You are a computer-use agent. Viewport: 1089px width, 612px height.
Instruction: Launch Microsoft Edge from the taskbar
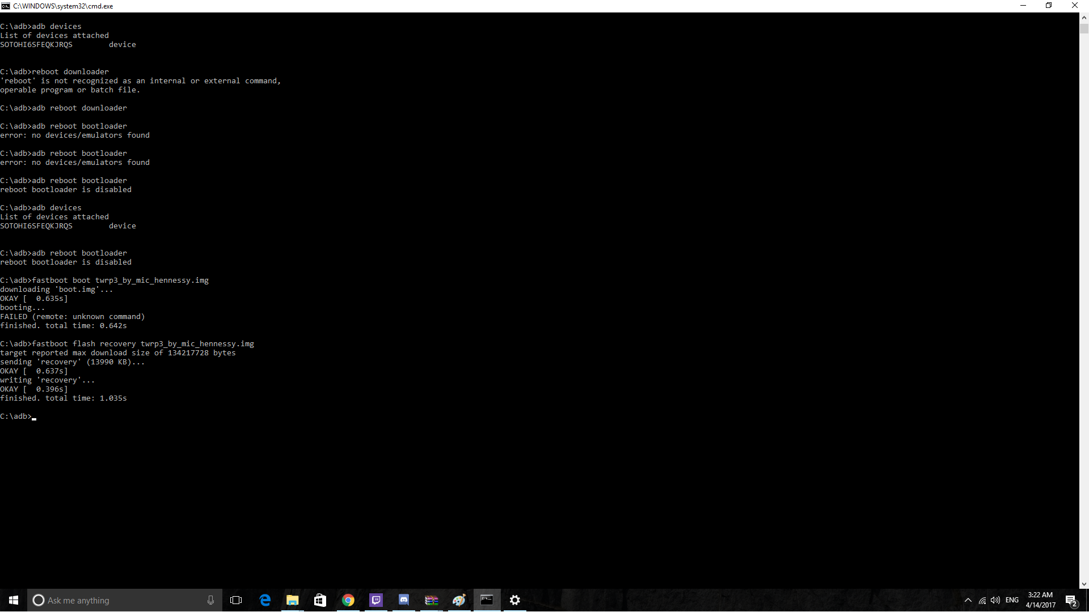[265, 600]
